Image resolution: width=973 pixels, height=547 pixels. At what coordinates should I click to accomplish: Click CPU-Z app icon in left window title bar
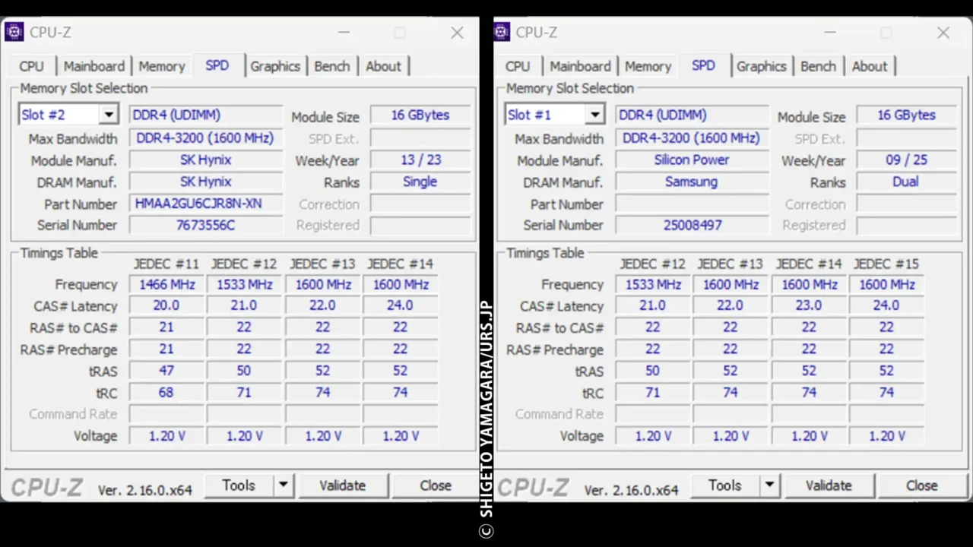14,32
